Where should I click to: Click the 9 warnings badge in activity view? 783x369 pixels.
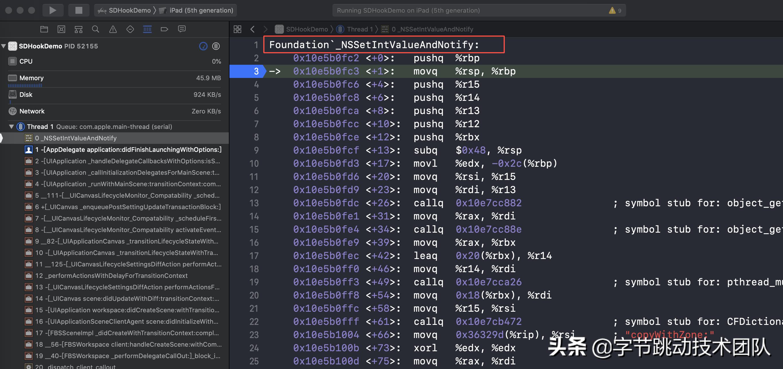coord(614,10)
